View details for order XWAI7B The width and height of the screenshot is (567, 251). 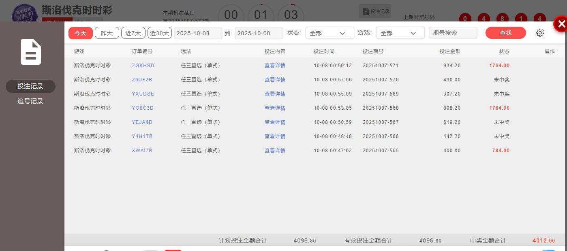275,151
